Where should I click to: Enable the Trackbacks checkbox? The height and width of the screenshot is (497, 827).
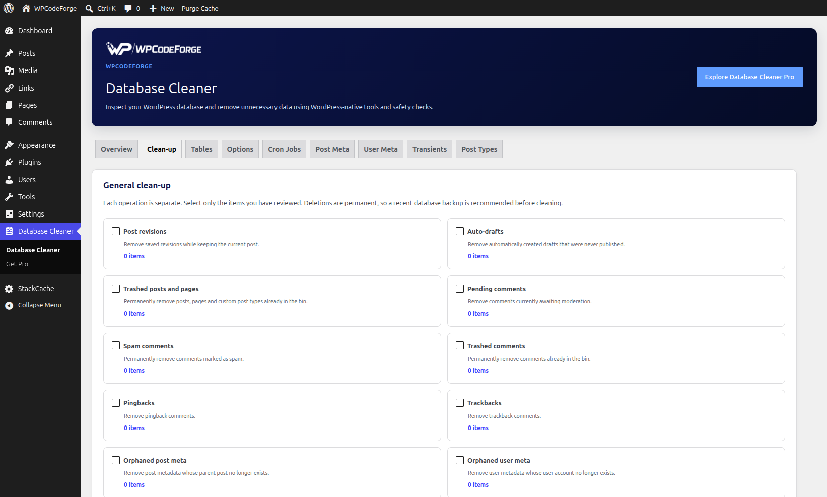point(460,403)
